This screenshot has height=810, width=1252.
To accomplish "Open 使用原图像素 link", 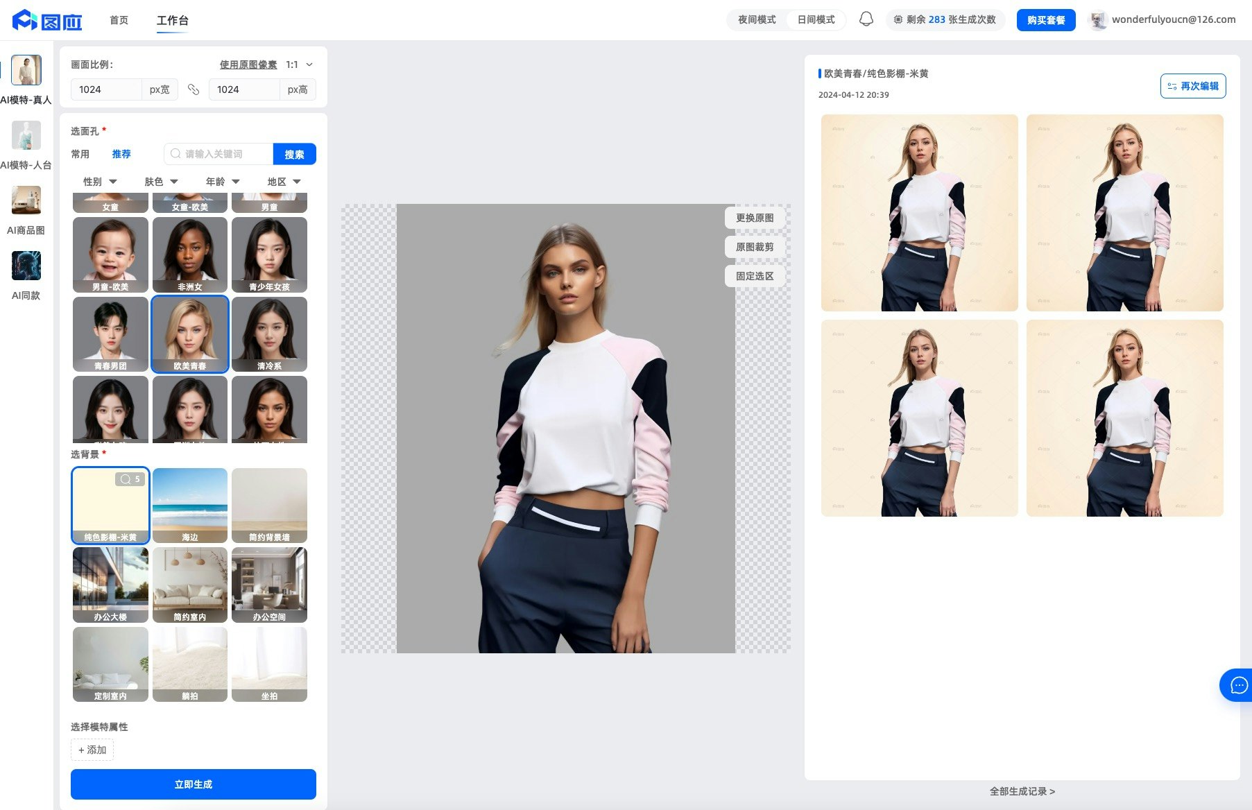I will point(248,64).
